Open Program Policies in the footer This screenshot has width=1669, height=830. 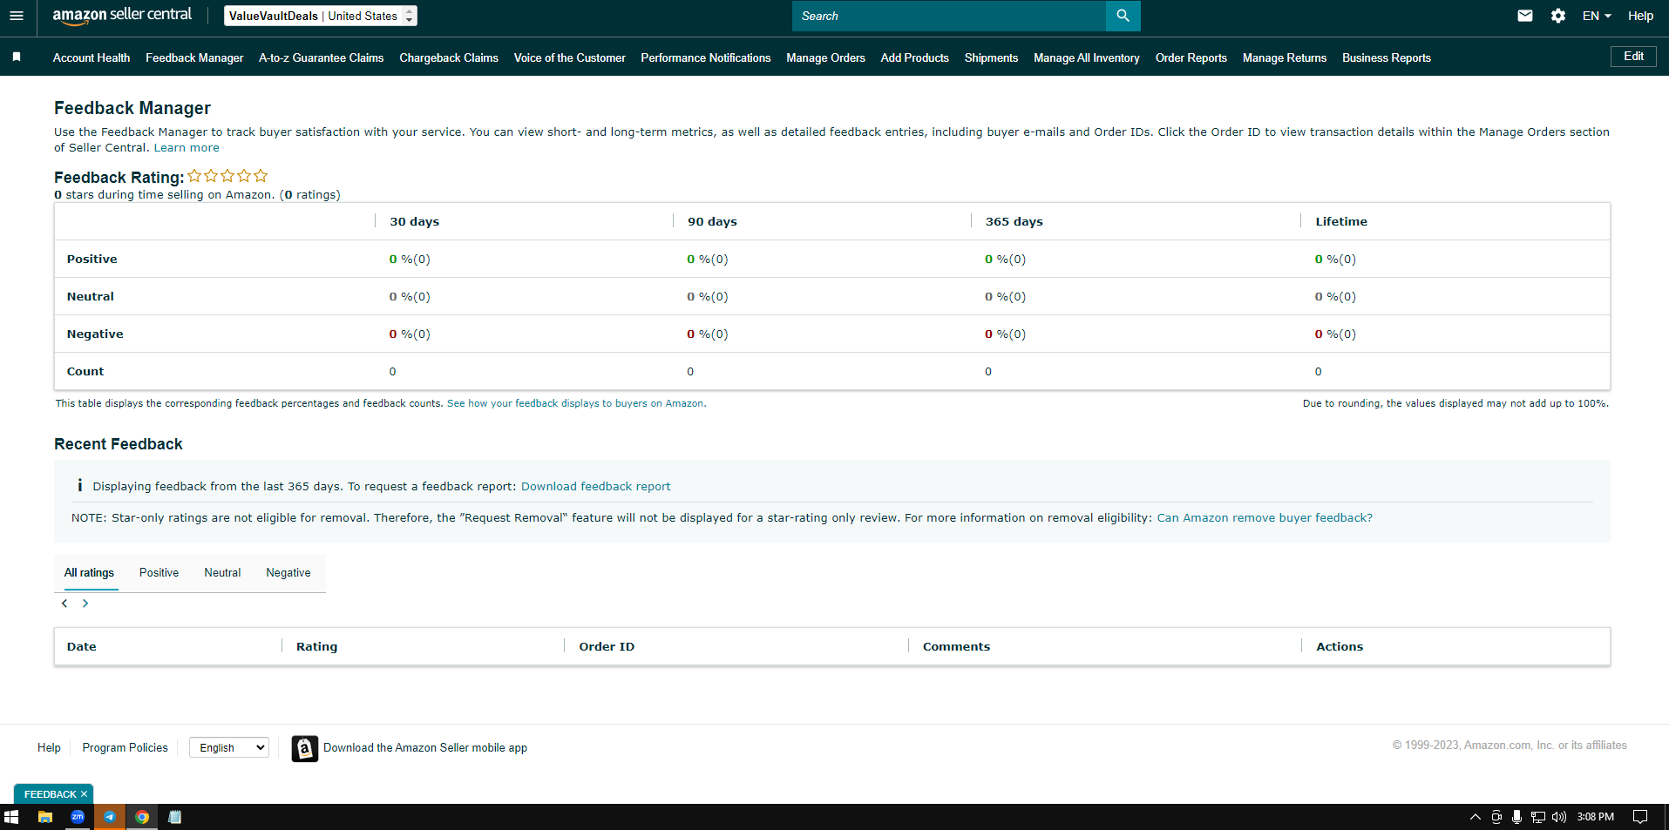126,748
